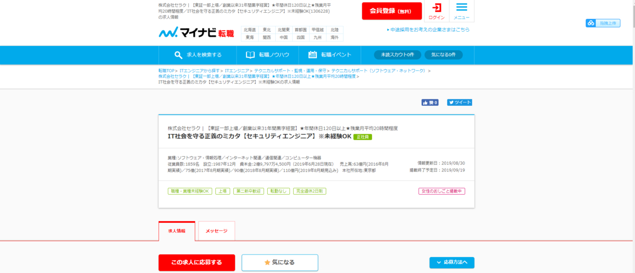Select the 九州 region link

[317, 38]
